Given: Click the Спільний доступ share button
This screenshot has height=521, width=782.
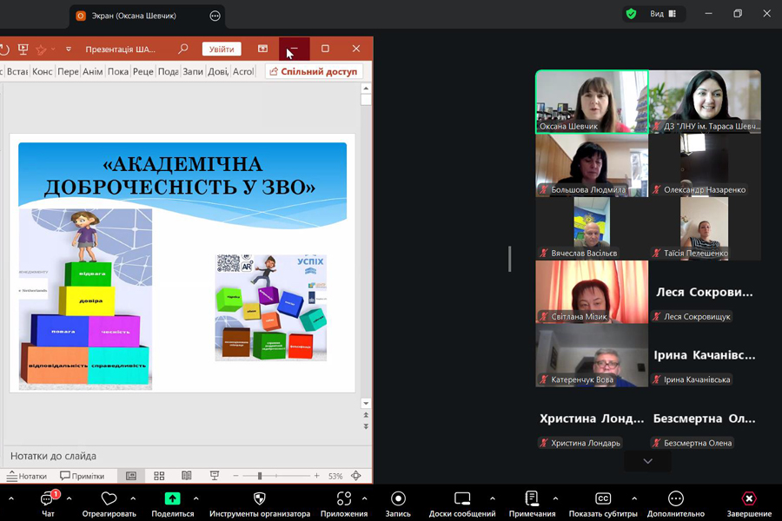Looking at the screenshot, I should [x=314, y=71].
